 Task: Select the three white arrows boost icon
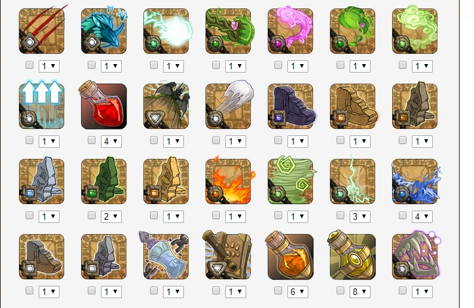click(42, 106)
